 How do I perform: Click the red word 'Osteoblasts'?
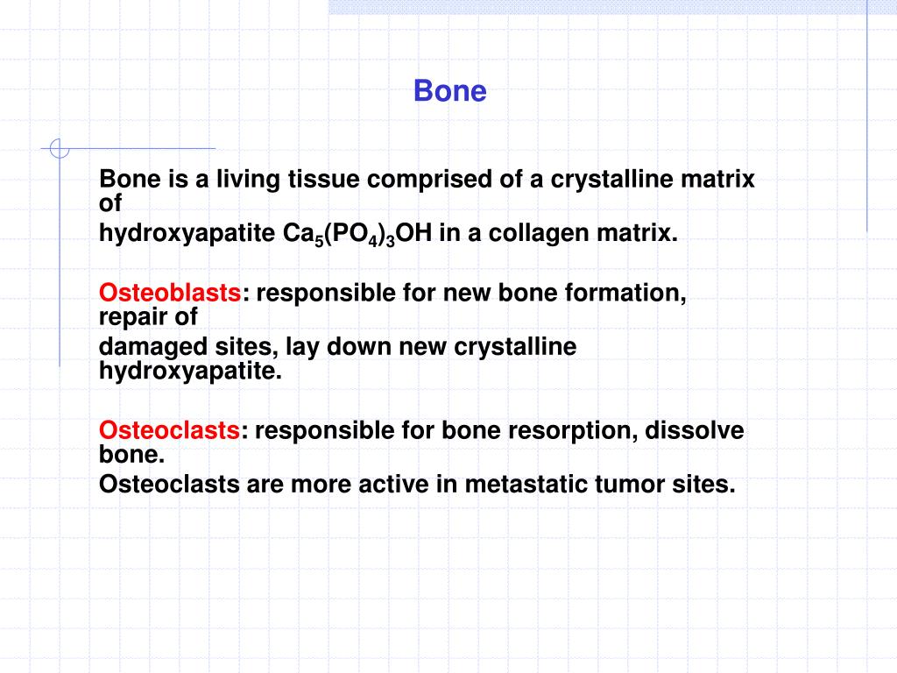coord(170,293)
